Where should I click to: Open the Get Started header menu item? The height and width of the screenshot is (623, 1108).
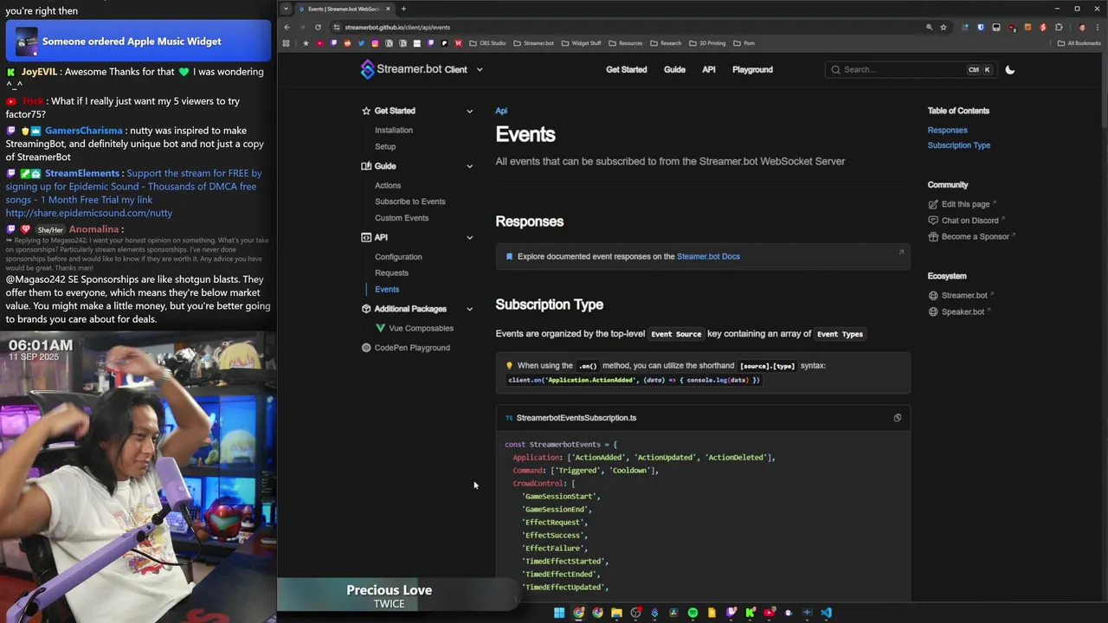(626, 69)
